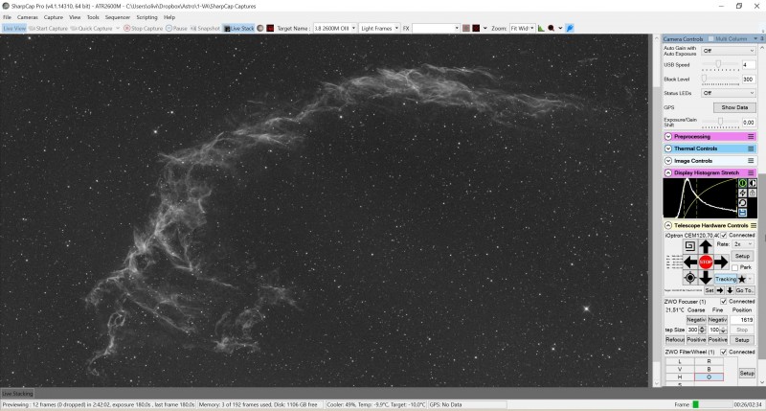Tick the Multi Column checkbox
This screenshot has height=411, width=766.
[711, 38]
